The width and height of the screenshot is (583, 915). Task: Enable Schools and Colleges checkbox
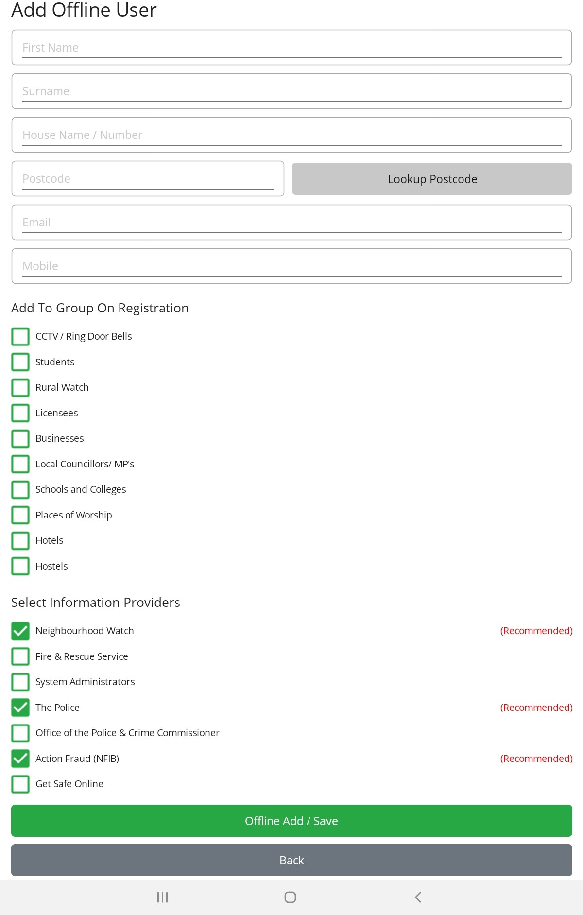click(20, 489)
